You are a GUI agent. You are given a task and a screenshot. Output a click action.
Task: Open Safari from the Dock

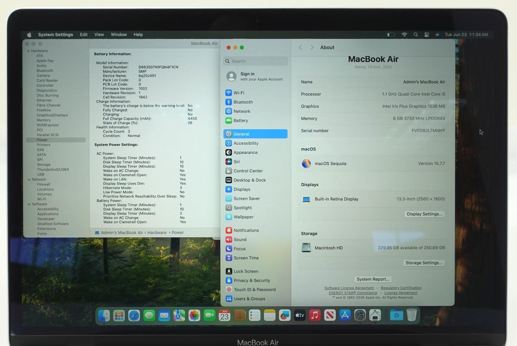pos(134,315)
